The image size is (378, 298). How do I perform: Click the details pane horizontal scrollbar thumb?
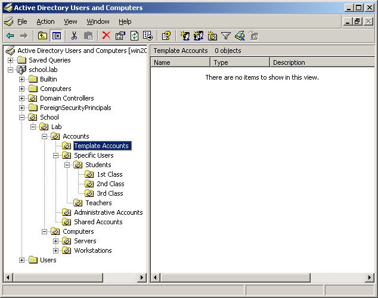(x=235, y=278)
